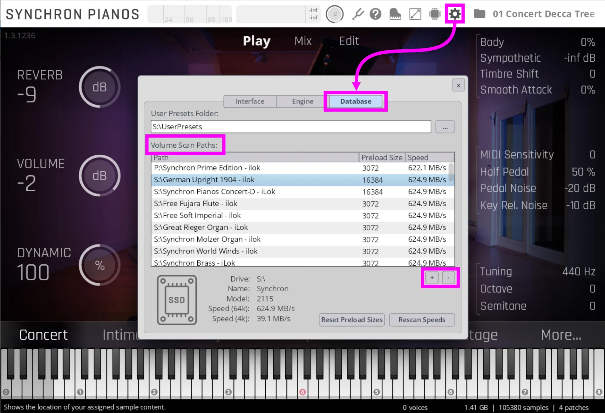Open preset browser folder icon
This screenshot has width=605, height=413.
479,14
